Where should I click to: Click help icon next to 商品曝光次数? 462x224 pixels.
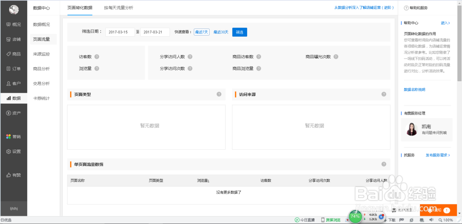click(x=336, y=57)
